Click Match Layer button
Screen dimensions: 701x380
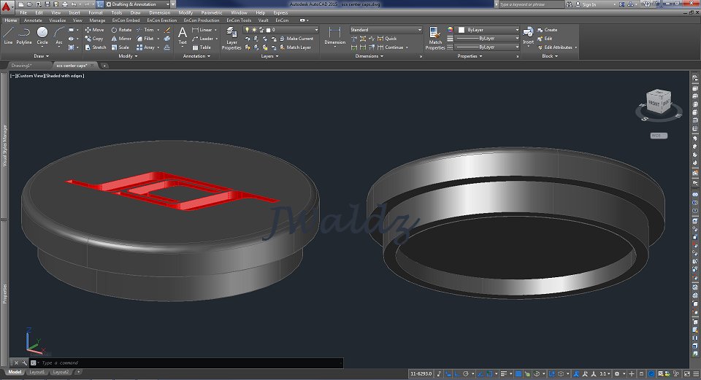pyautogui.click(x=295, y=47)
